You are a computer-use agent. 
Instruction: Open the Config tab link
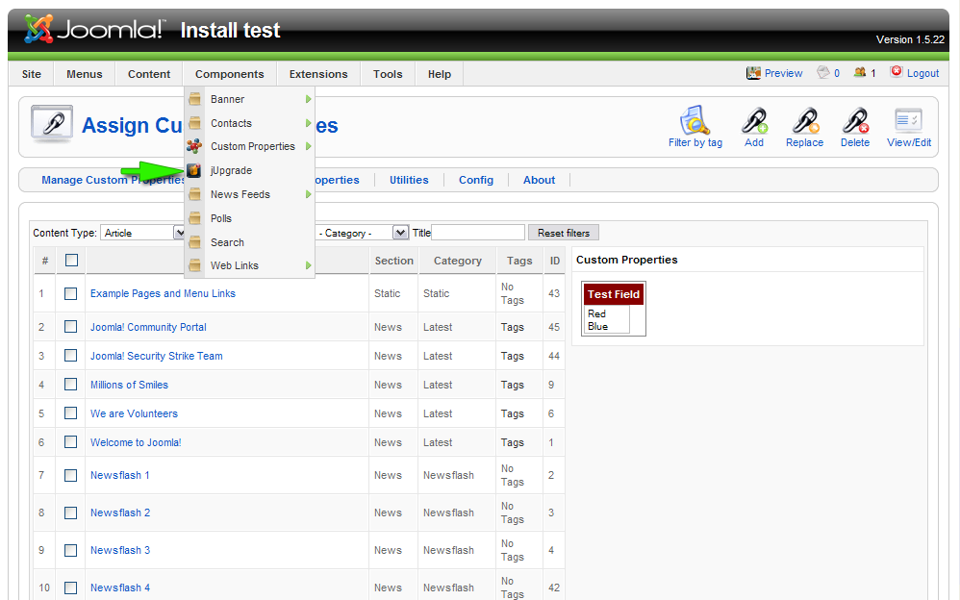click(476, 180)
